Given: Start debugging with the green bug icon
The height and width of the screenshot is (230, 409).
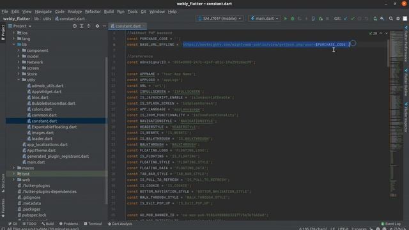Looking at the screenshot, I should 293,19.
